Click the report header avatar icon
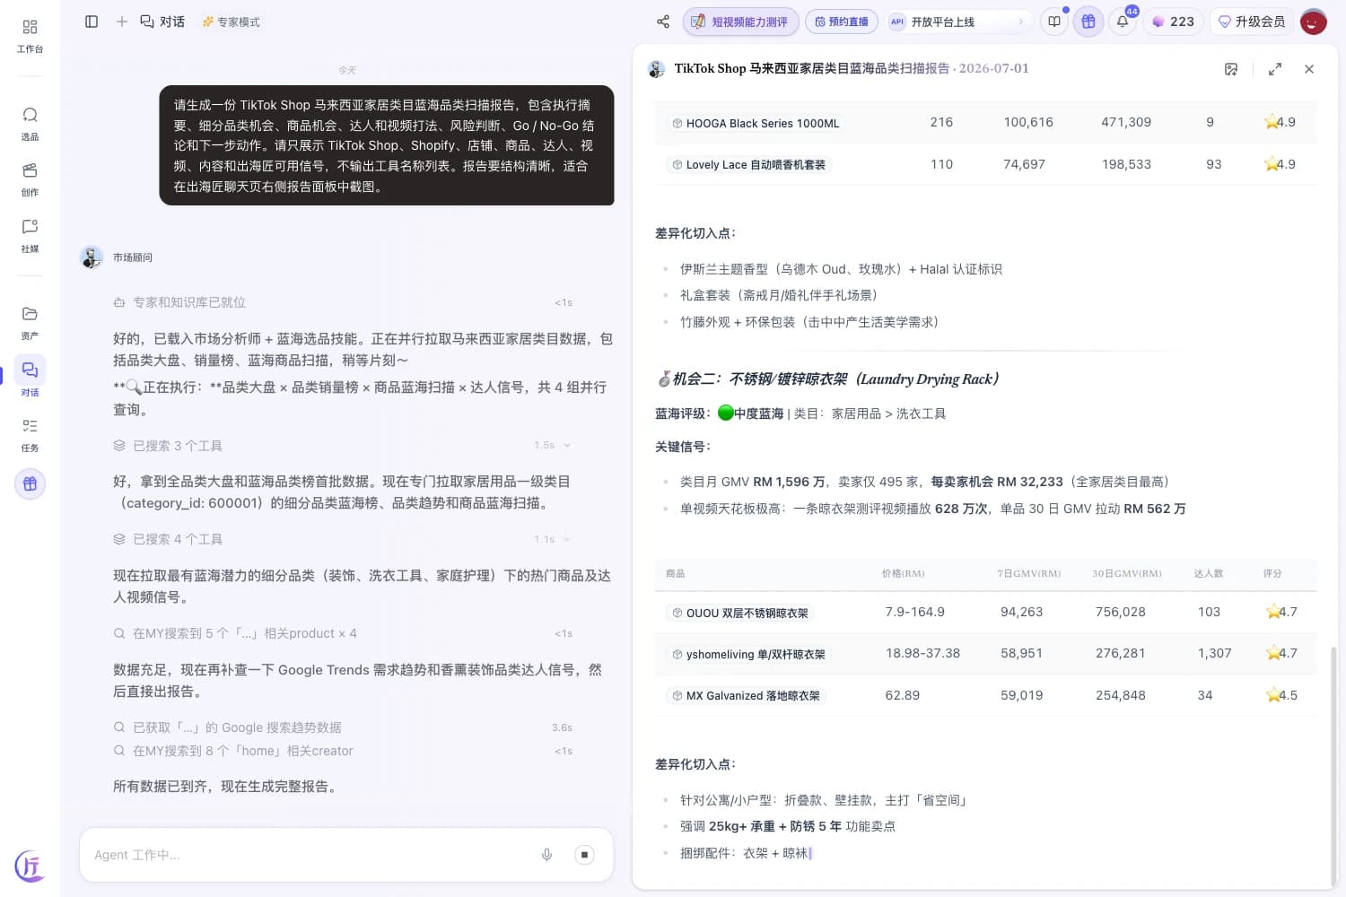This screenshot has height=897, width=1346. (657, 69)
